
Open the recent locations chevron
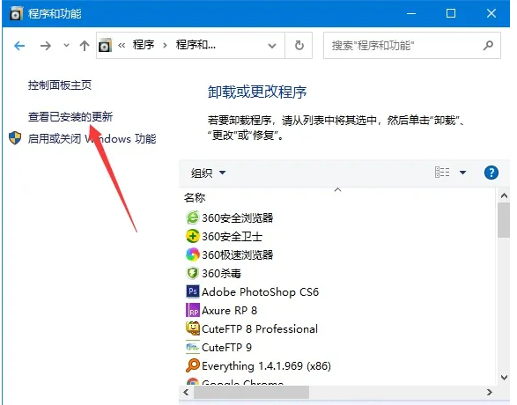(66, 46)
